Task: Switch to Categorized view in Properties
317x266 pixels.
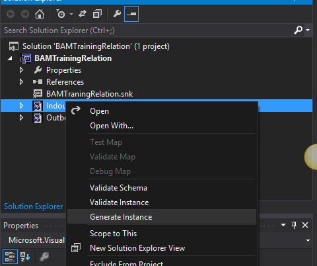Action: click(x=10, y=257)
